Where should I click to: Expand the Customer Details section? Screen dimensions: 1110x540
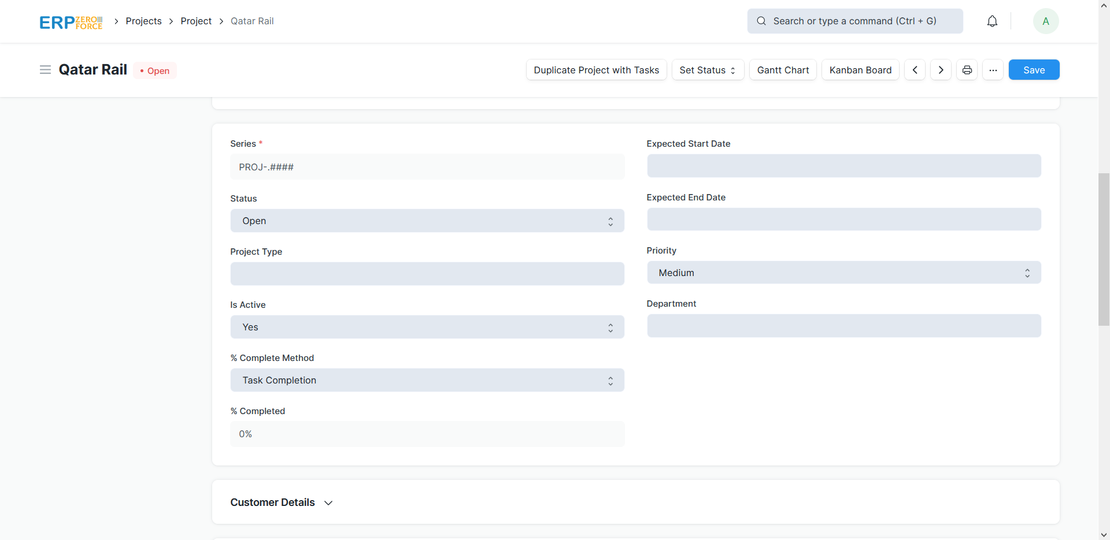pyautogui.click(x=282, y=502)
